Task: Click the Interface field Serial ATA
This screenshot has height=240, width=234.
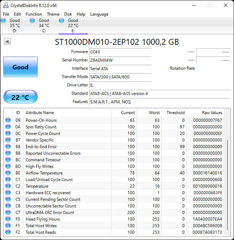Action: [120, 68]
